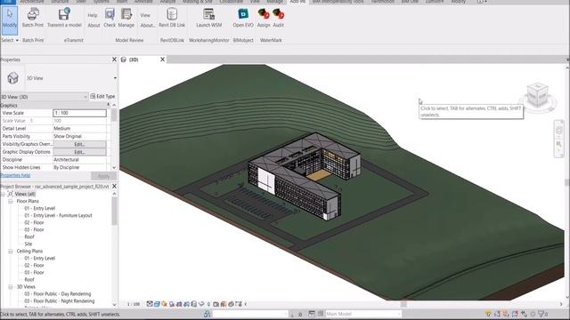This screenshot has width=570, height=320.
Task: Click the Project Browser vertical scrollbar thumb
Action: tap(115, 212)
